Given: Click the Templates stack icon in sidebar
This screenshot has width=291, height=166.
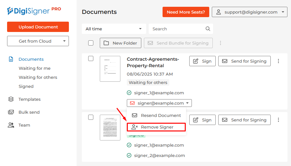Looking at the screenshot, I should (11, 99).
